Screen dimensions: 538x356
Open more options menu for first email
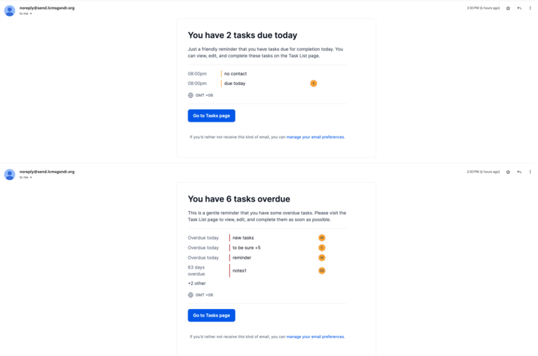(x=530, y=8)
